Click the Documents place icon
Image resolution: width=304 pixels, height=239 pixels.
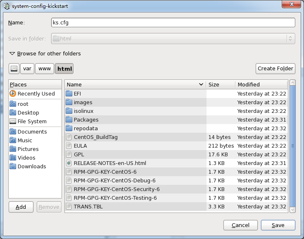tap(13, 131)
